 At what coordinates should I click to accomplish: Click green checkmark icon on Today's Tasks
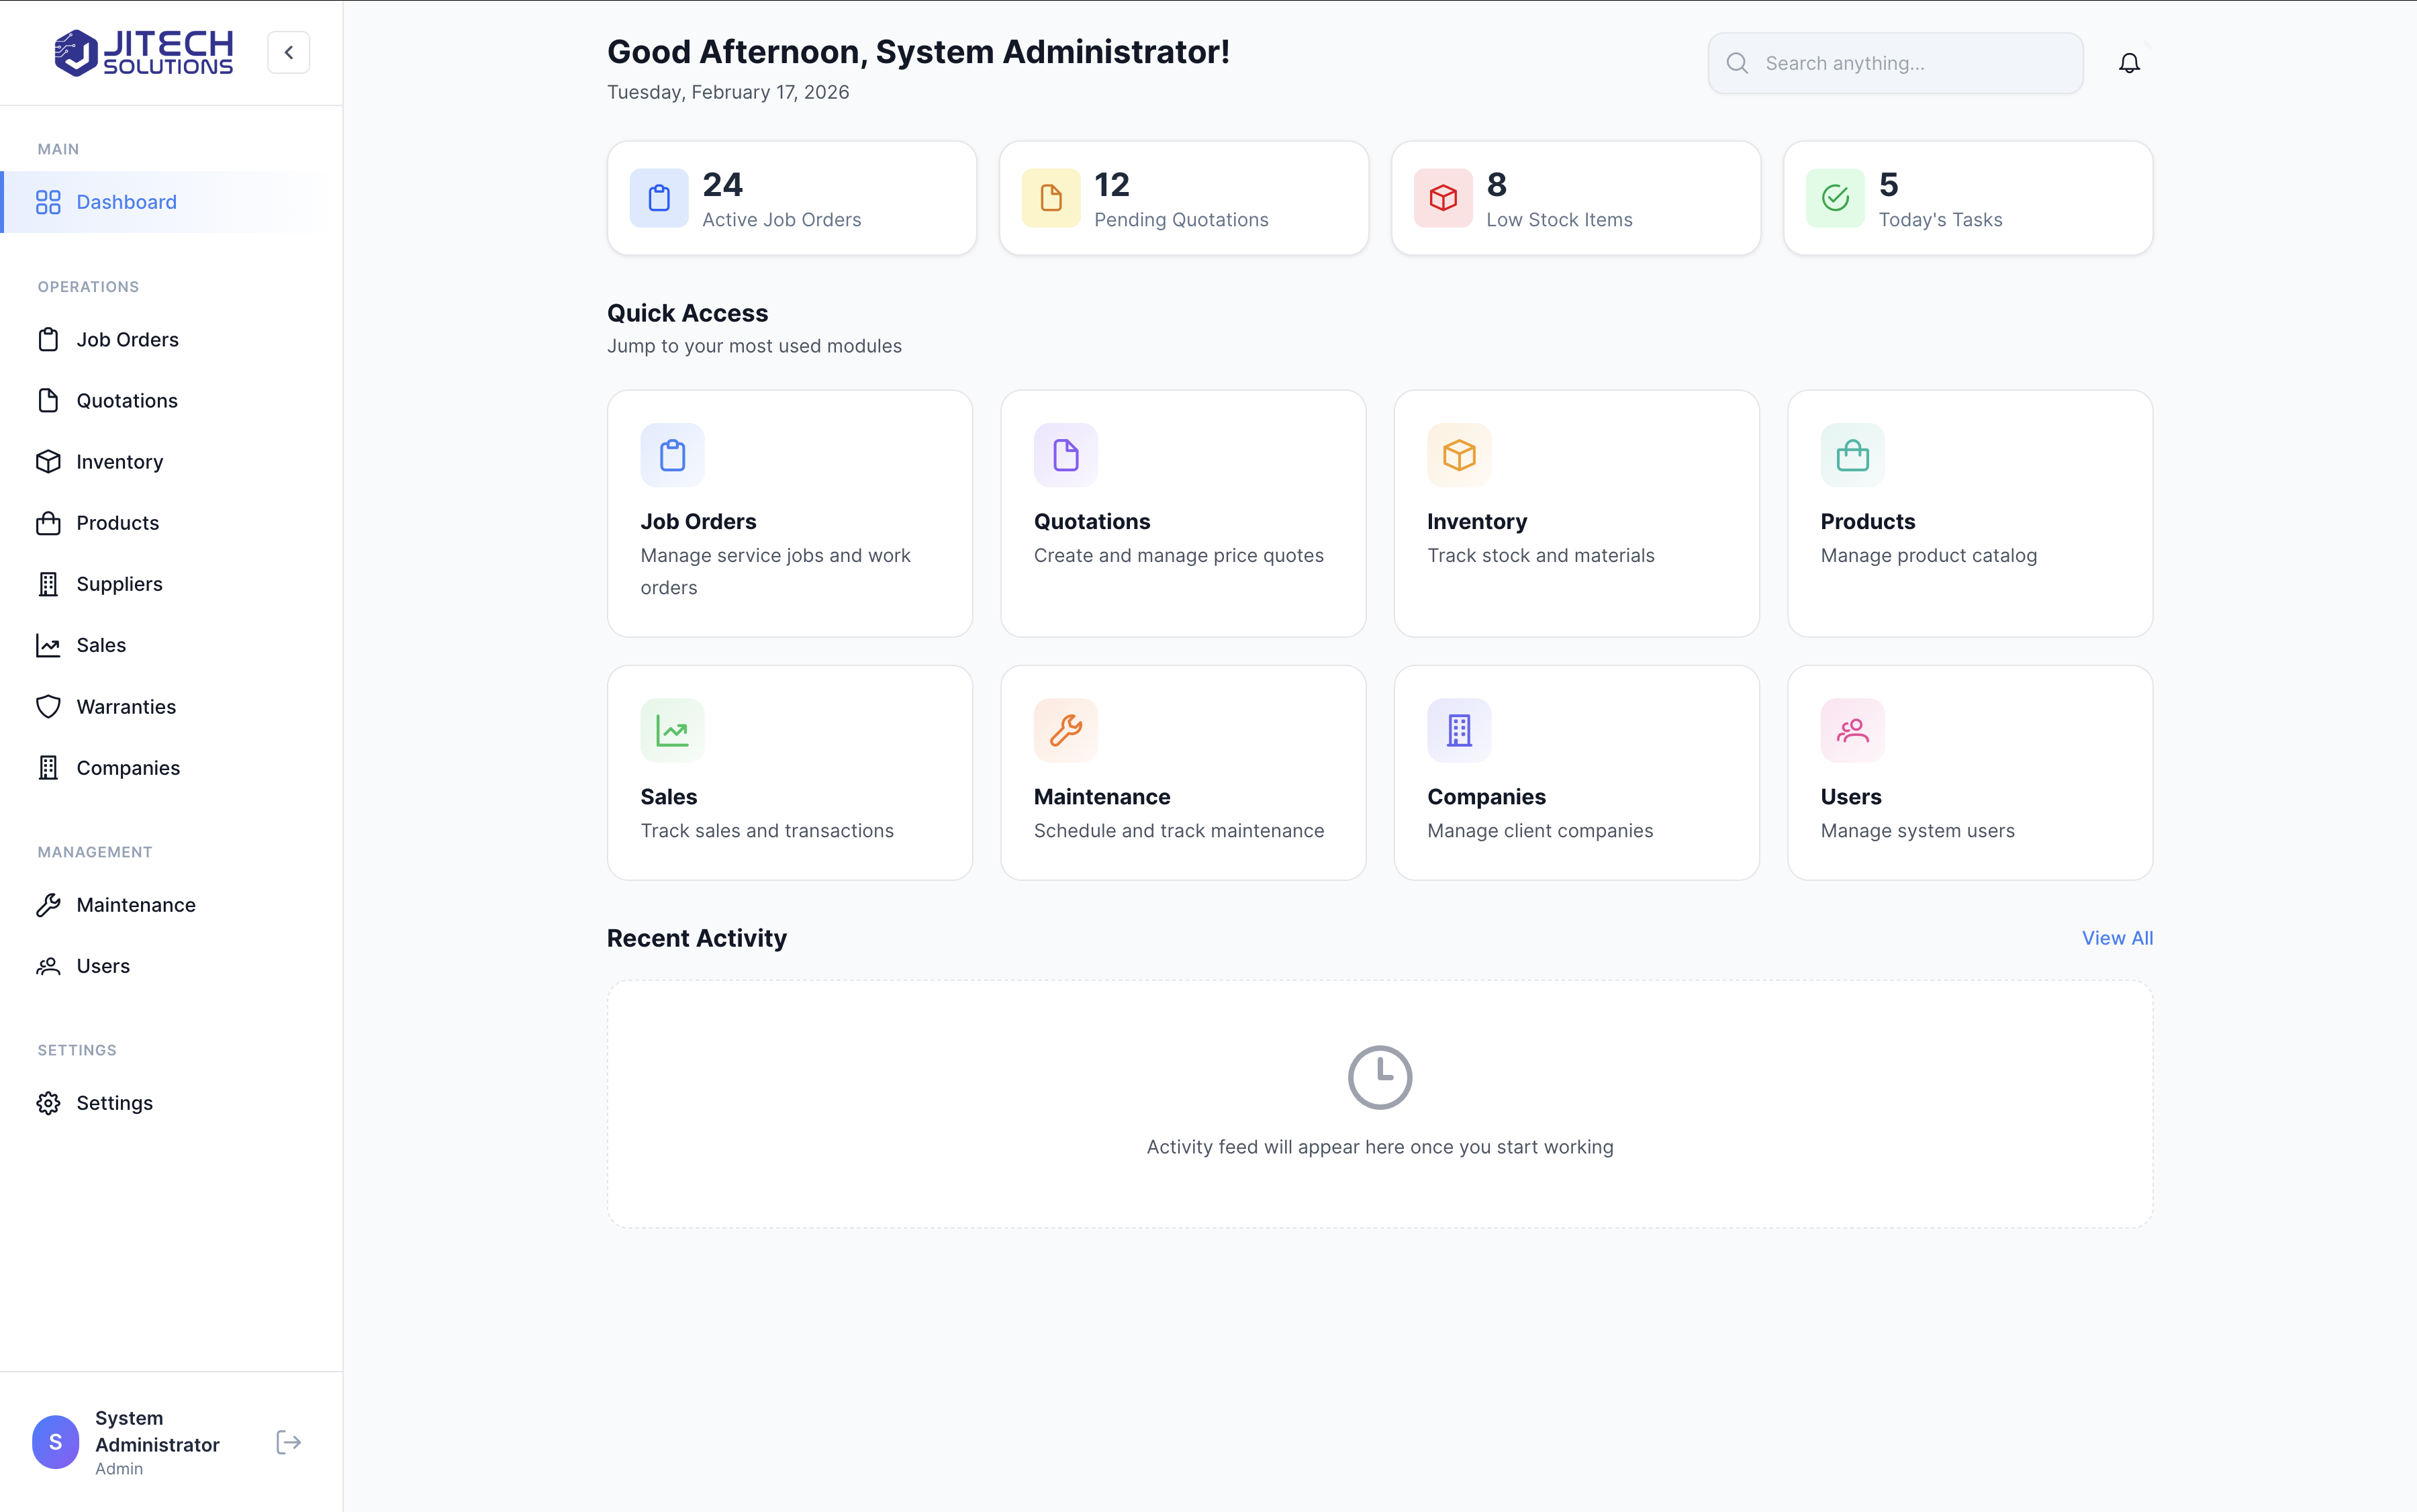click(1835, 198)
